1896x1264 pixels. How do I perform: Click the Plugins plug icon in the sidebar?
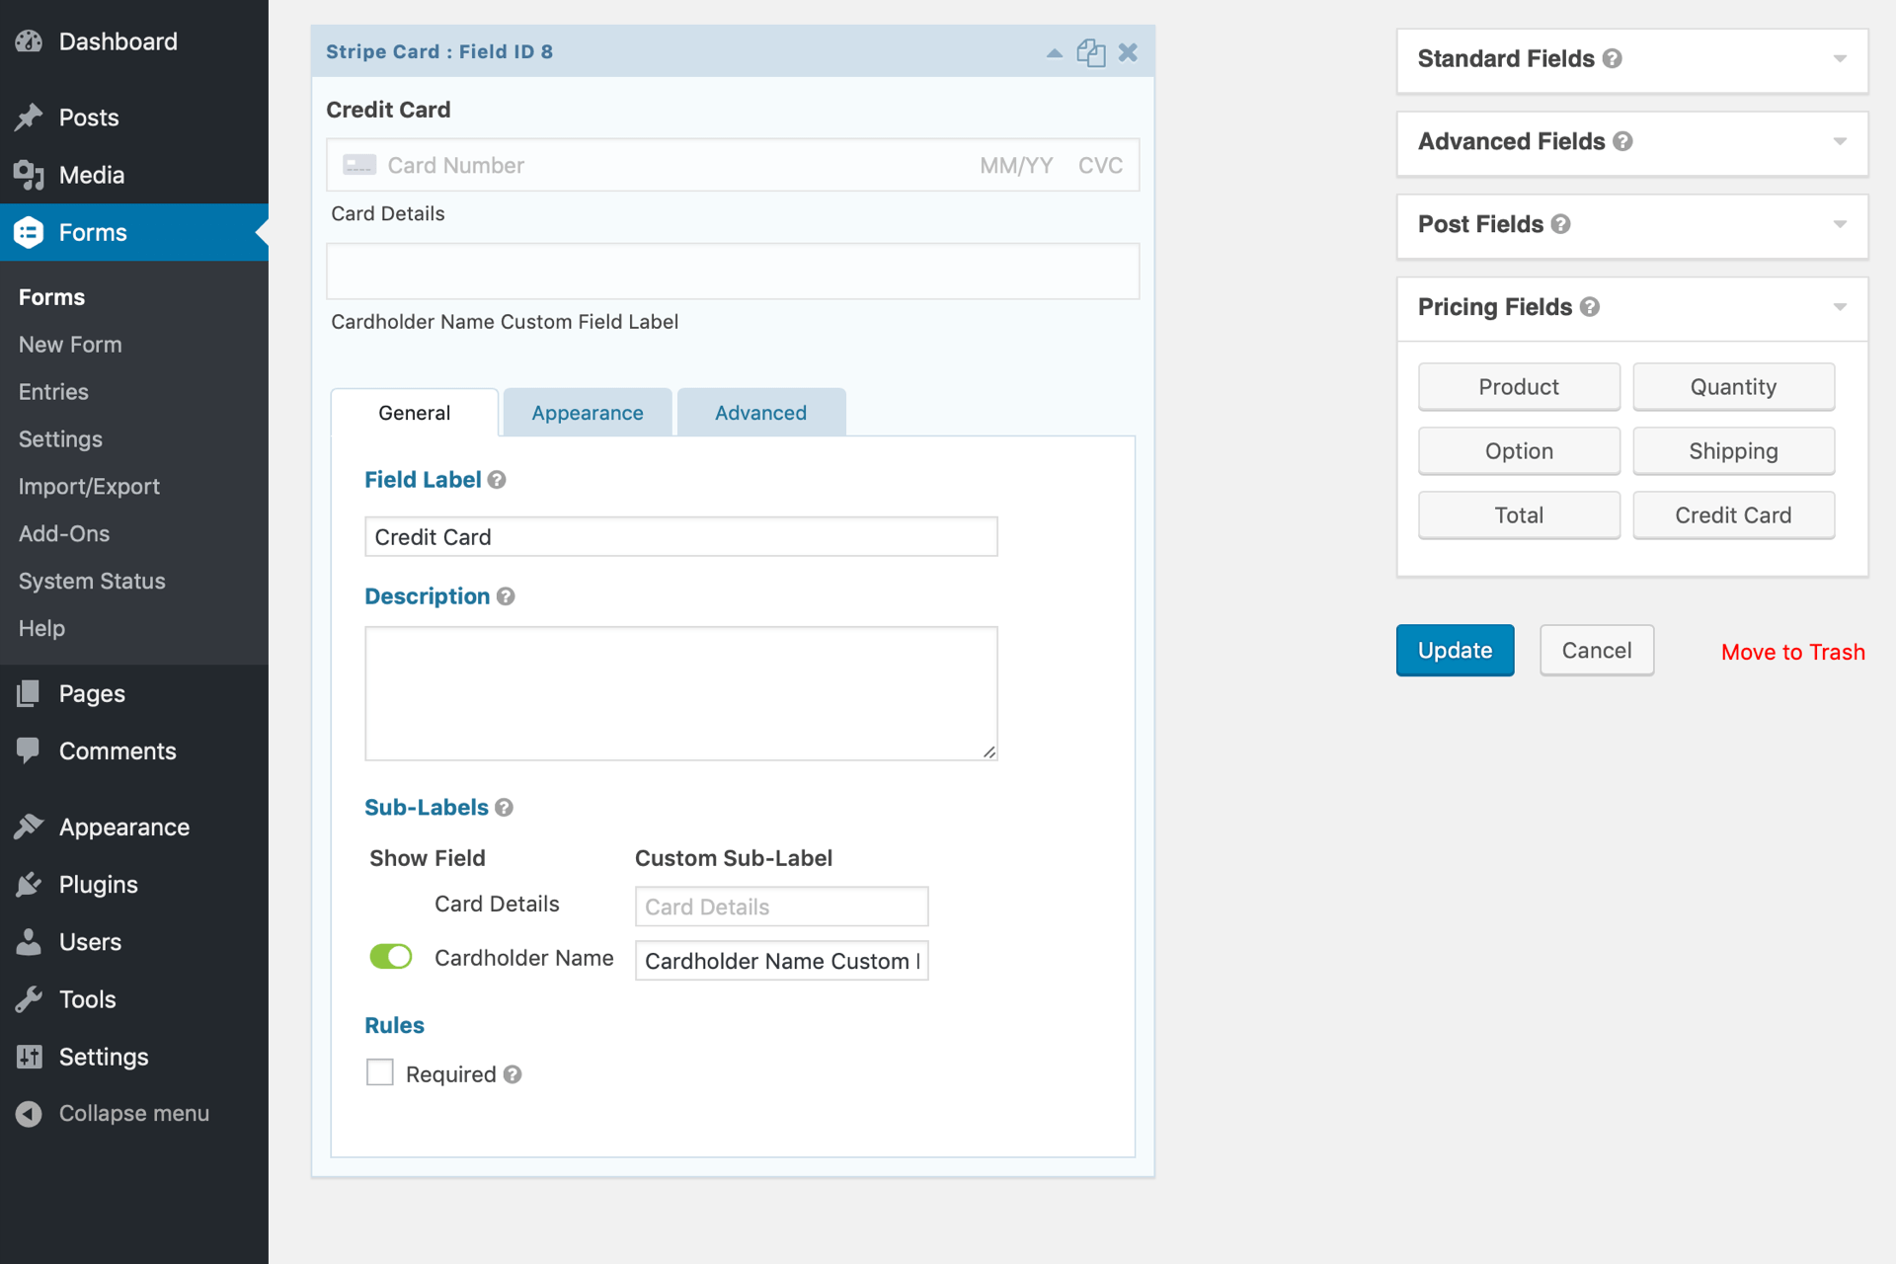click(x=29, y=885)
